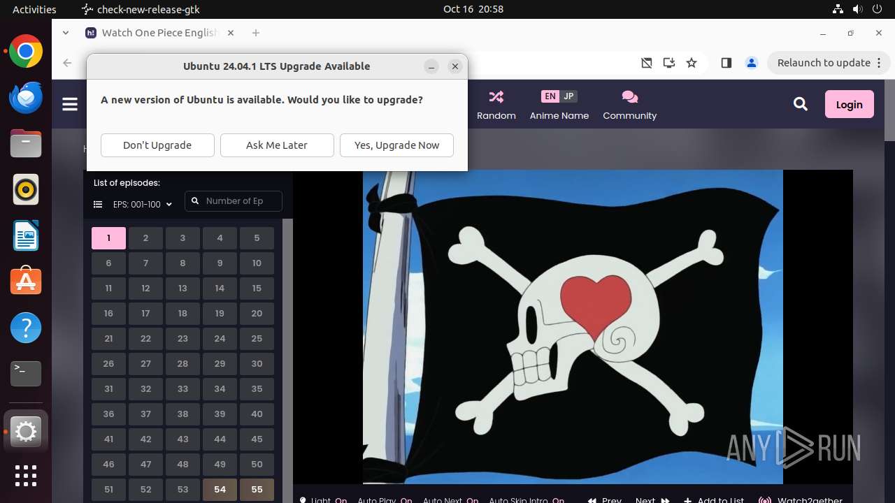895x503 pixels.
Task: Open the network icon in top bar
Action: coord(838,9)
